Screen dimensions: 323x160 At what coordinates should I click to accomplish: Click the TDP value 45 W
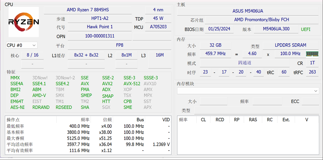(x=158, y=19)
